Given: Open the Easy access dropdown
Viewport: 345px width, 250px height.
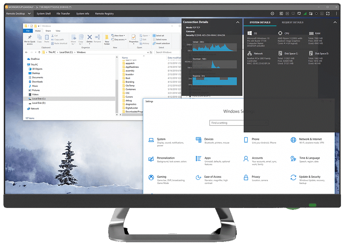Looking at the screenshot, I should [119, 40].
